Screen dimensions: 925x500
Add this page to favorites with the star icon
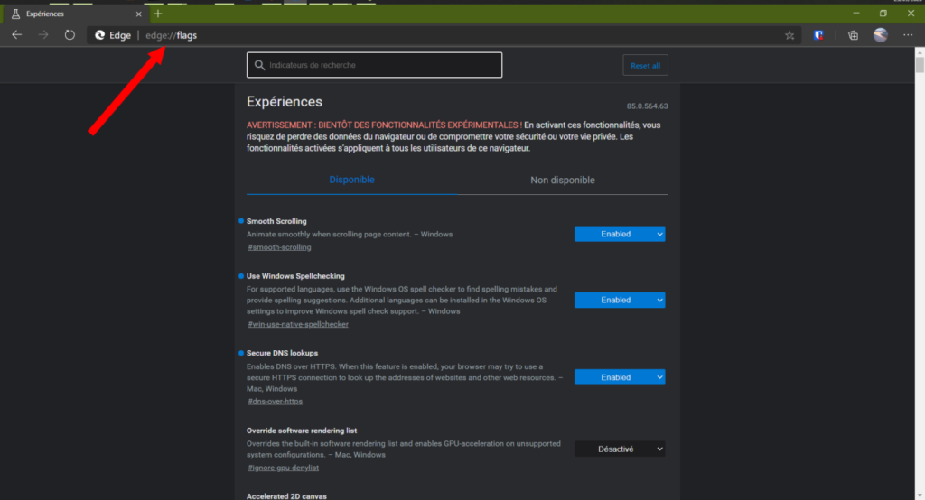coord(790,35)
